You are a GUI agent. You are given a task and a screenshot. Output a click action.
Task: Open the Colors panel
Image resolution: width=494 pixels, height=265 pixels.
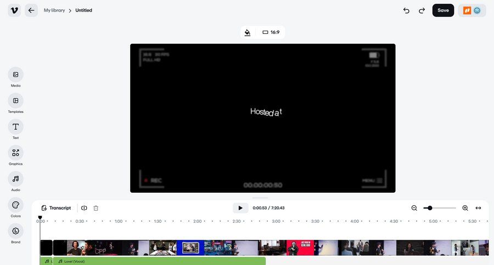pos(15,205)
